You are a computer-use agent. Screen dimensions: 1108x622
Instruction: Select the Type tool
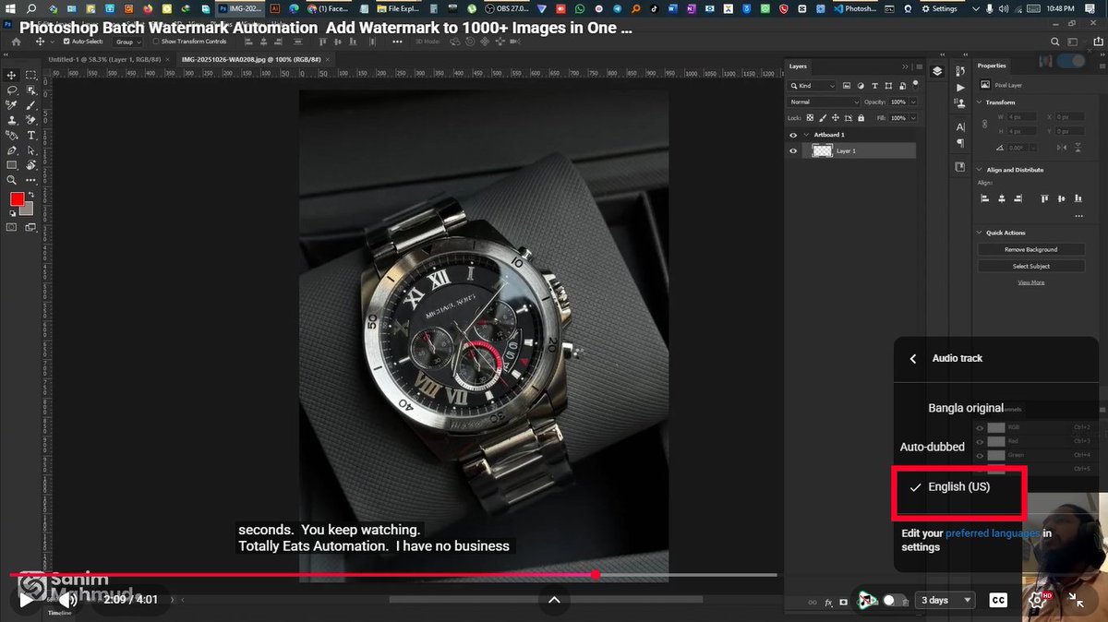[x=30, y=135]
